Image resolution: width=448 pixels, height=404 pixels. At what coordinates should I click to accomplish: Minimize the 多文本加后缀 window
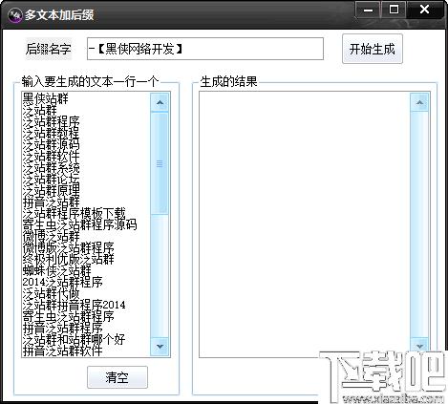coord(369,10)
